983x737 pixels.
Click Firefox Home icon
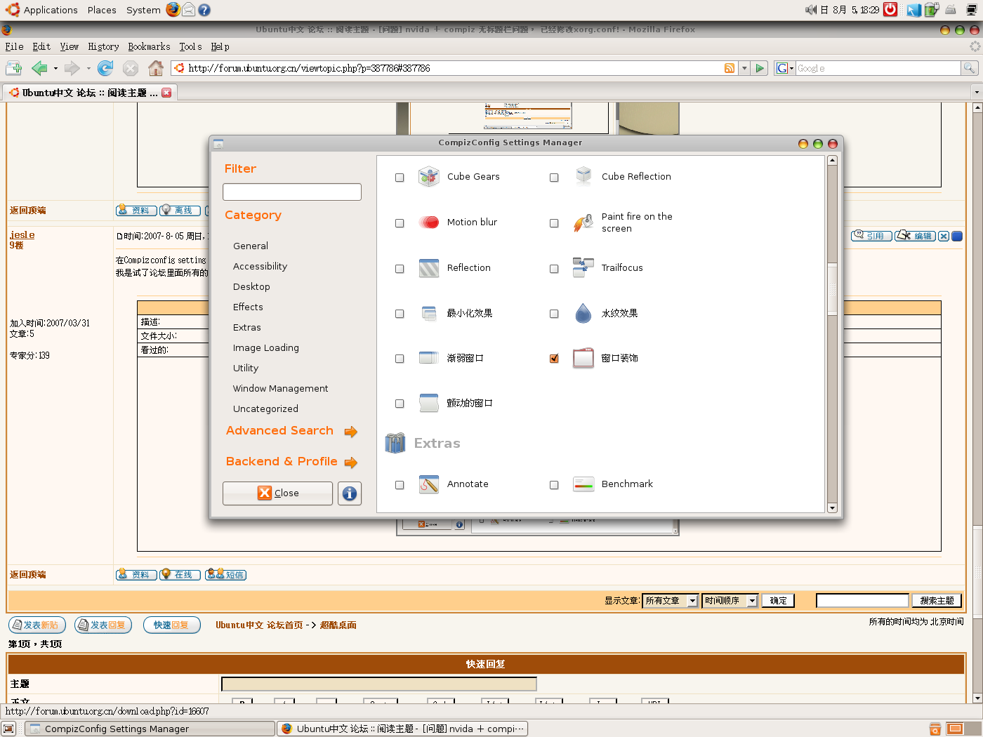click(156, 68)
